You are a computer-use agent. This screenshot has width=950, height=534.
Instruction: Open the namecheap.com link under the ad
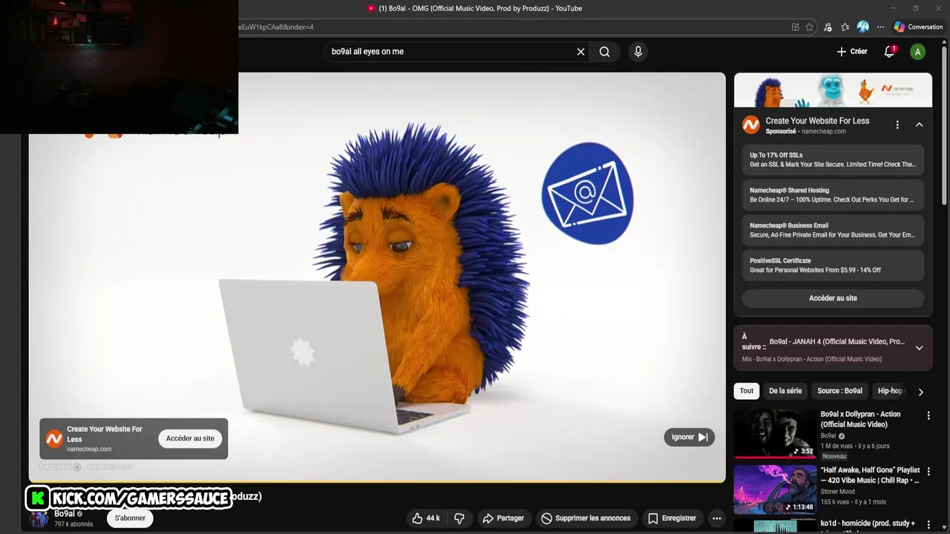point(110,467)
